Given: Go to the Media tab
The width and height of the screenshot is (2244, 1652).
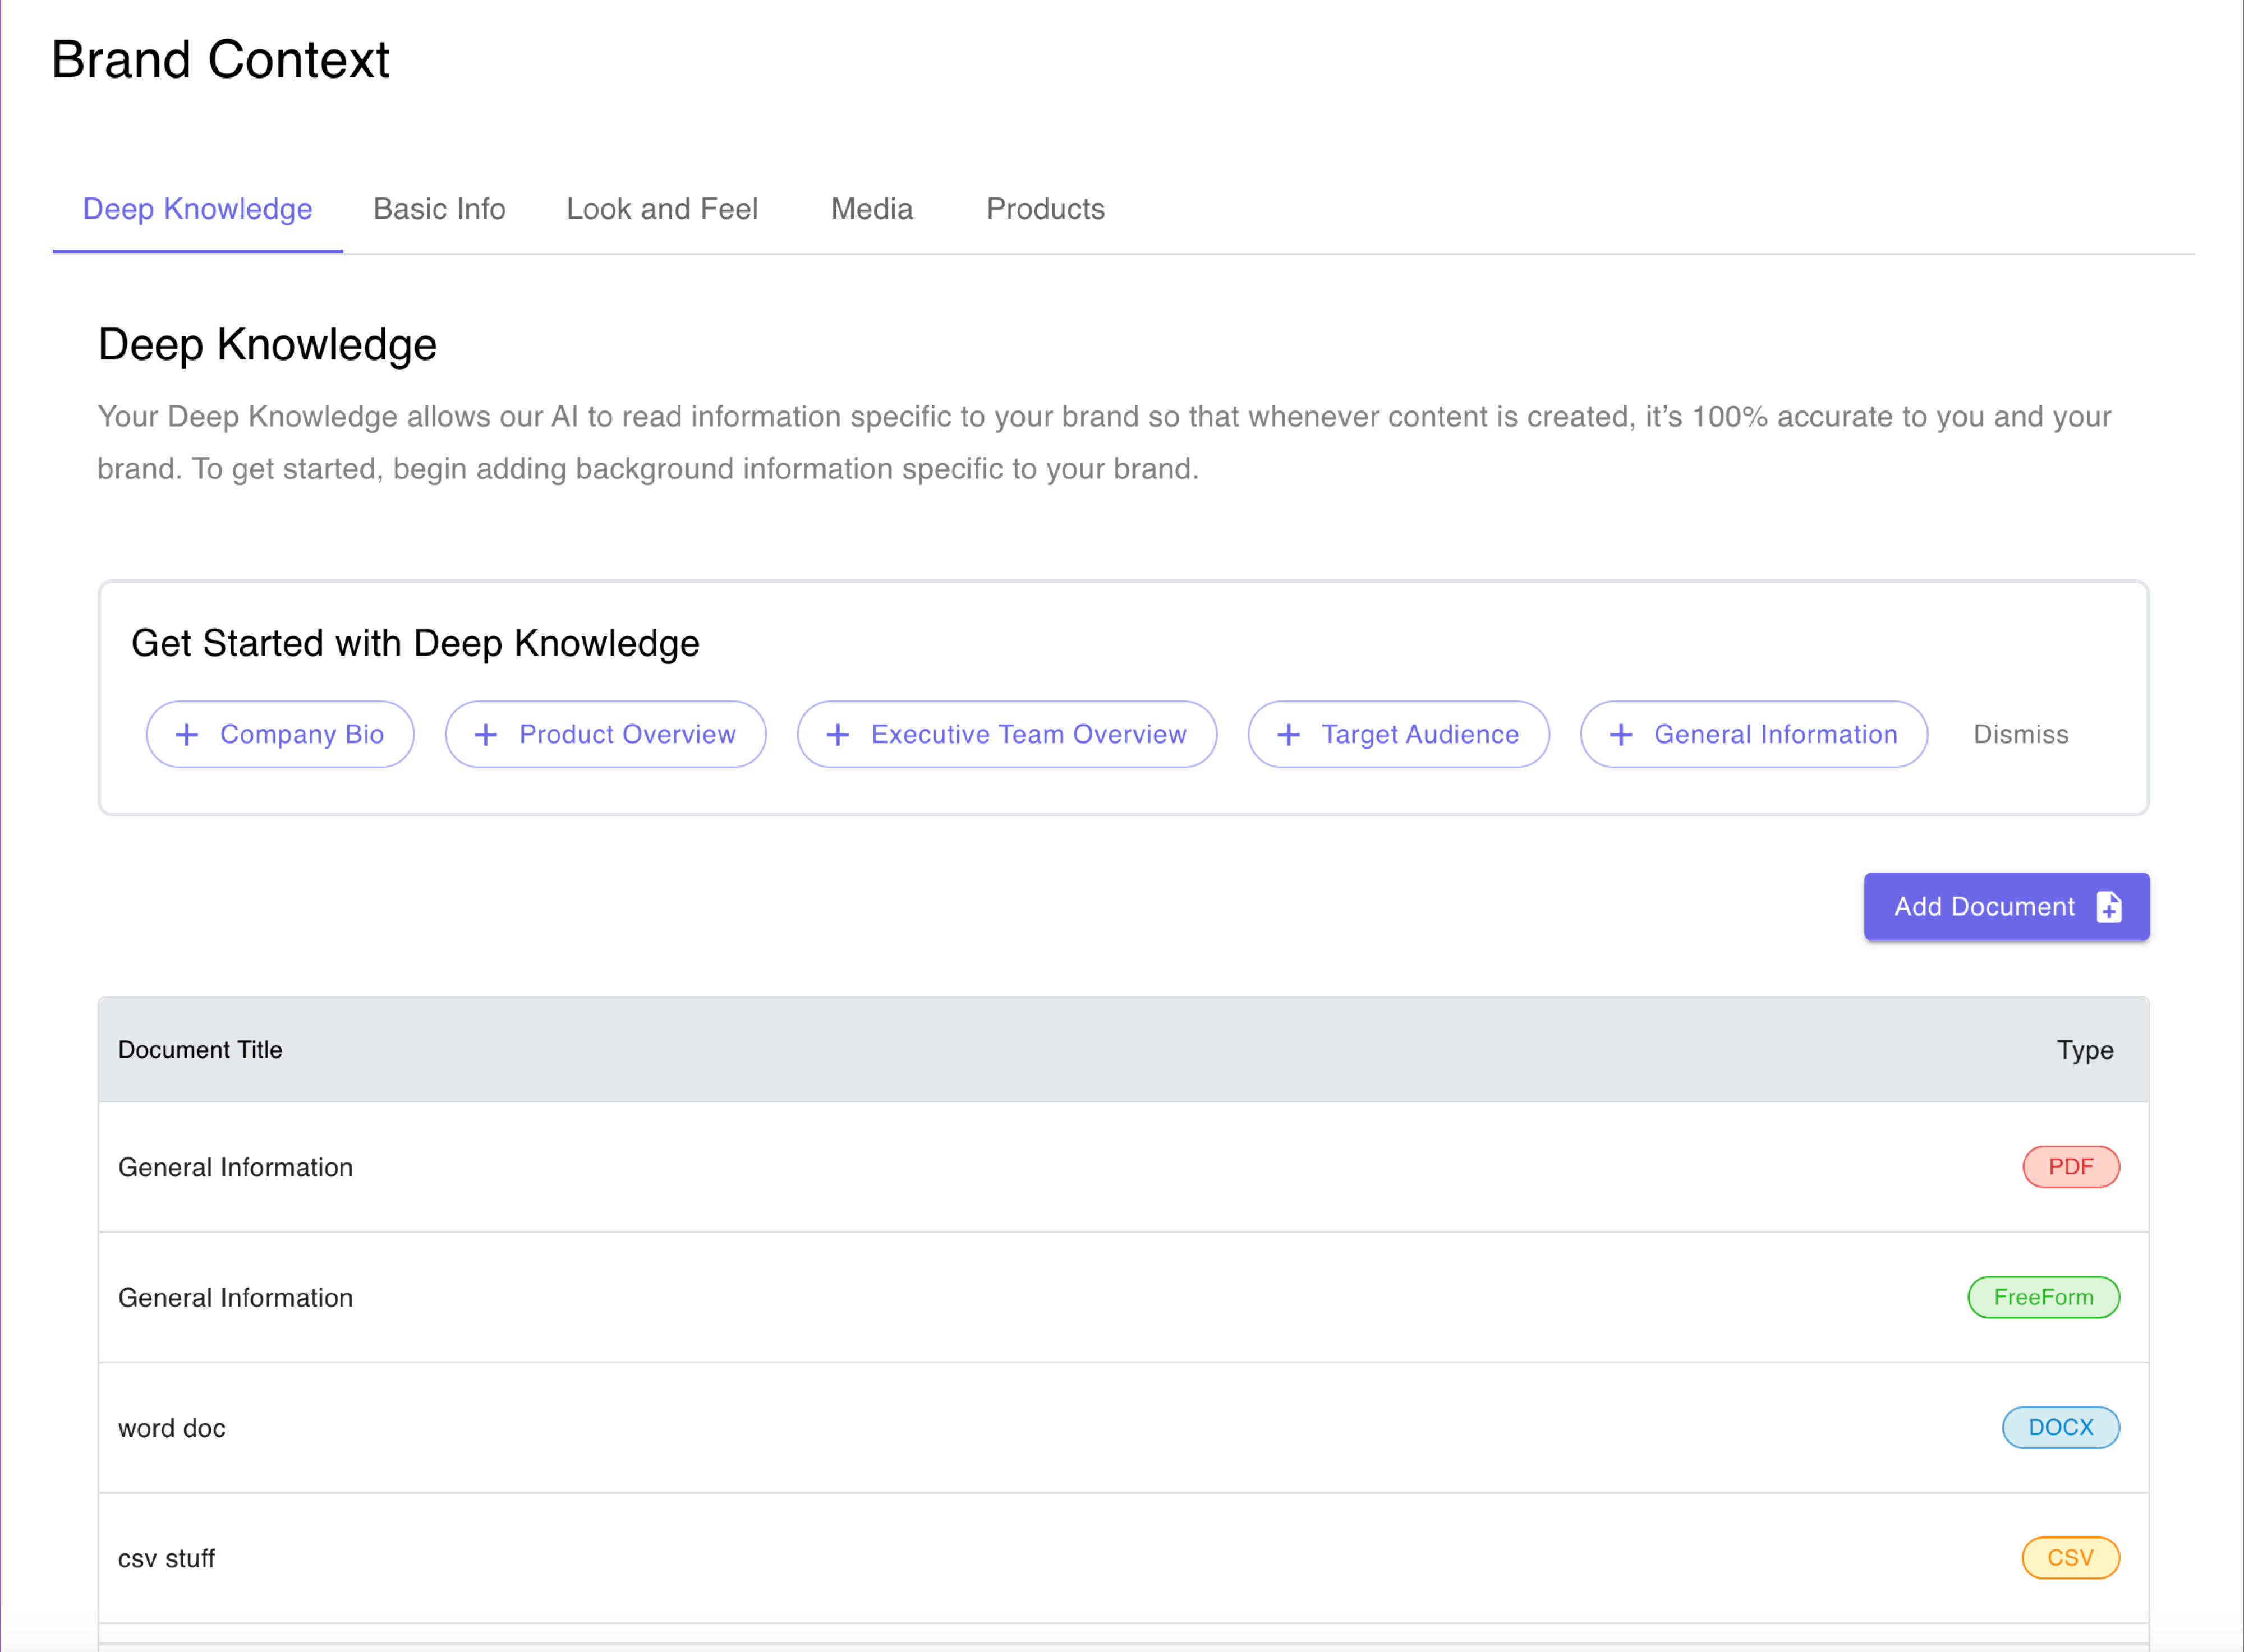Looking at the screenshot, I should [x=871, y=209].
